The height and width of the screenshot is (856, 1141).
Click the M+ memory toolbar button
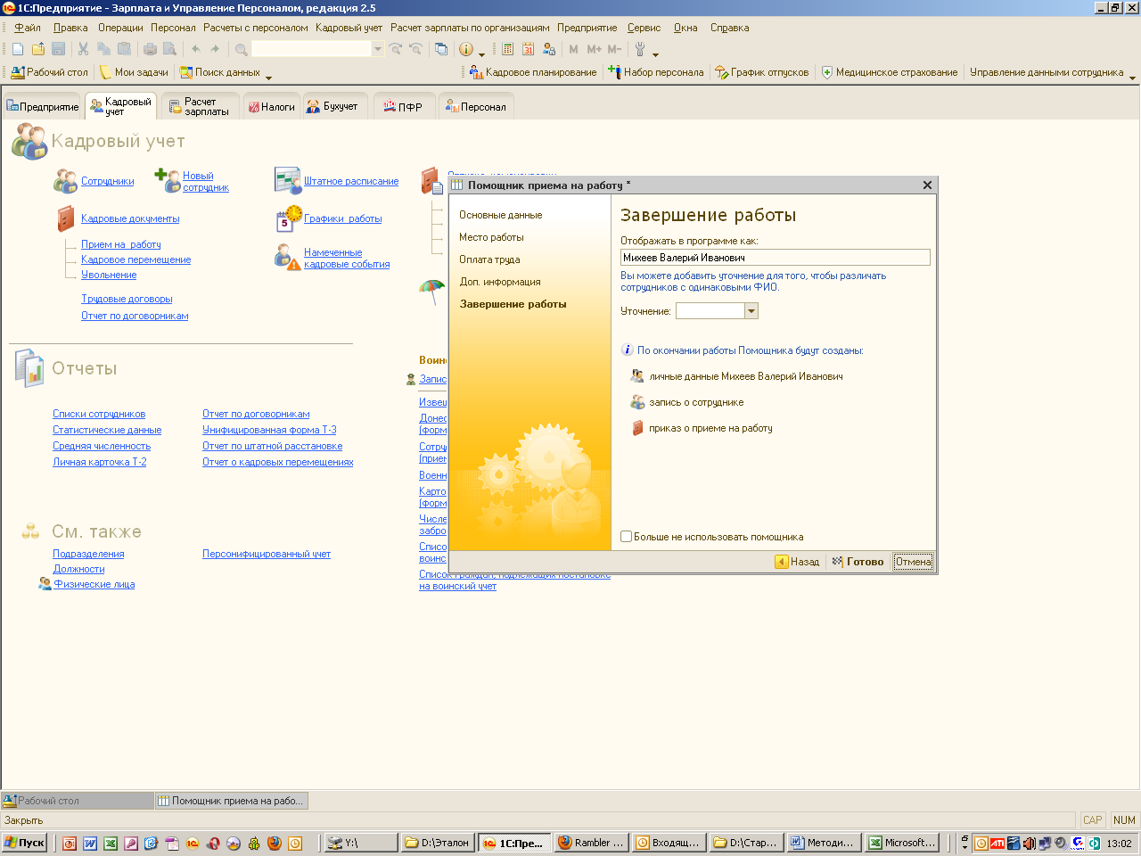pos(594,49)
